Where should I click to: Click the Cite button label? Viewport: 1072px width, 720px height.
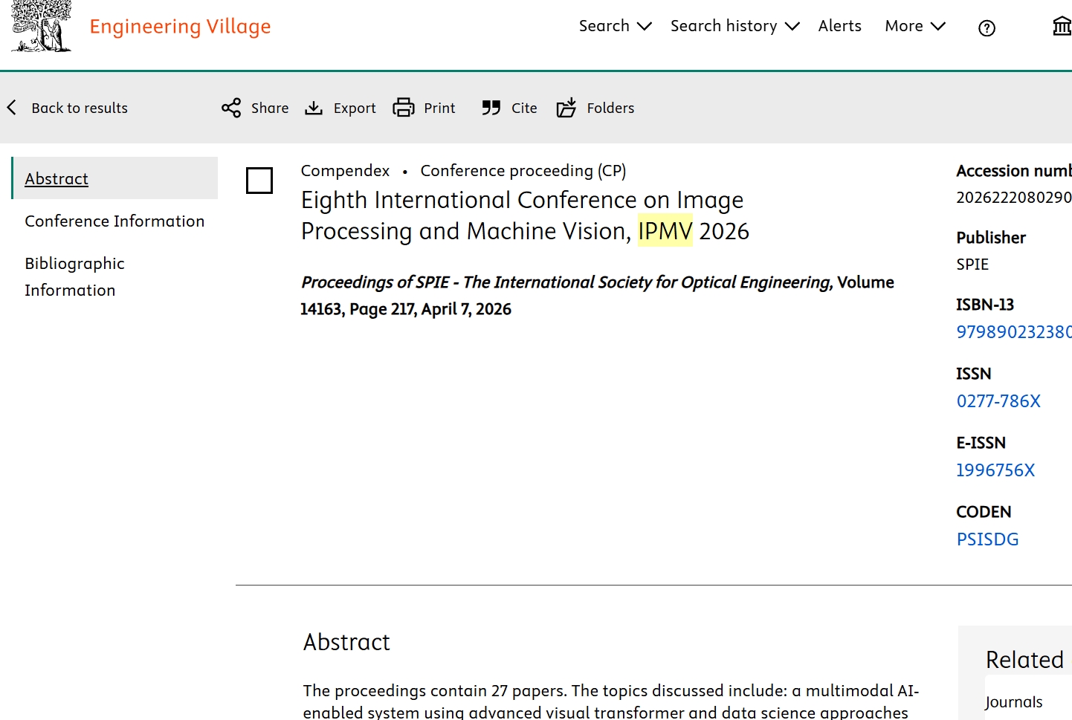pyautogui.click(x=524, y=108)
